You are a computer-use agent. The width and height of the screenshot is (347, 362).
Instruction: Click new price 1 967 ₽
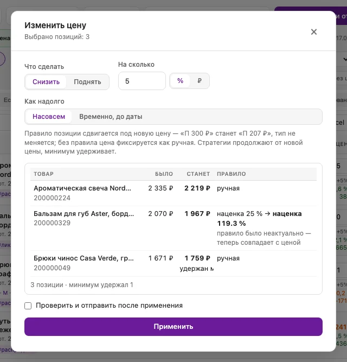click(197, 213)
